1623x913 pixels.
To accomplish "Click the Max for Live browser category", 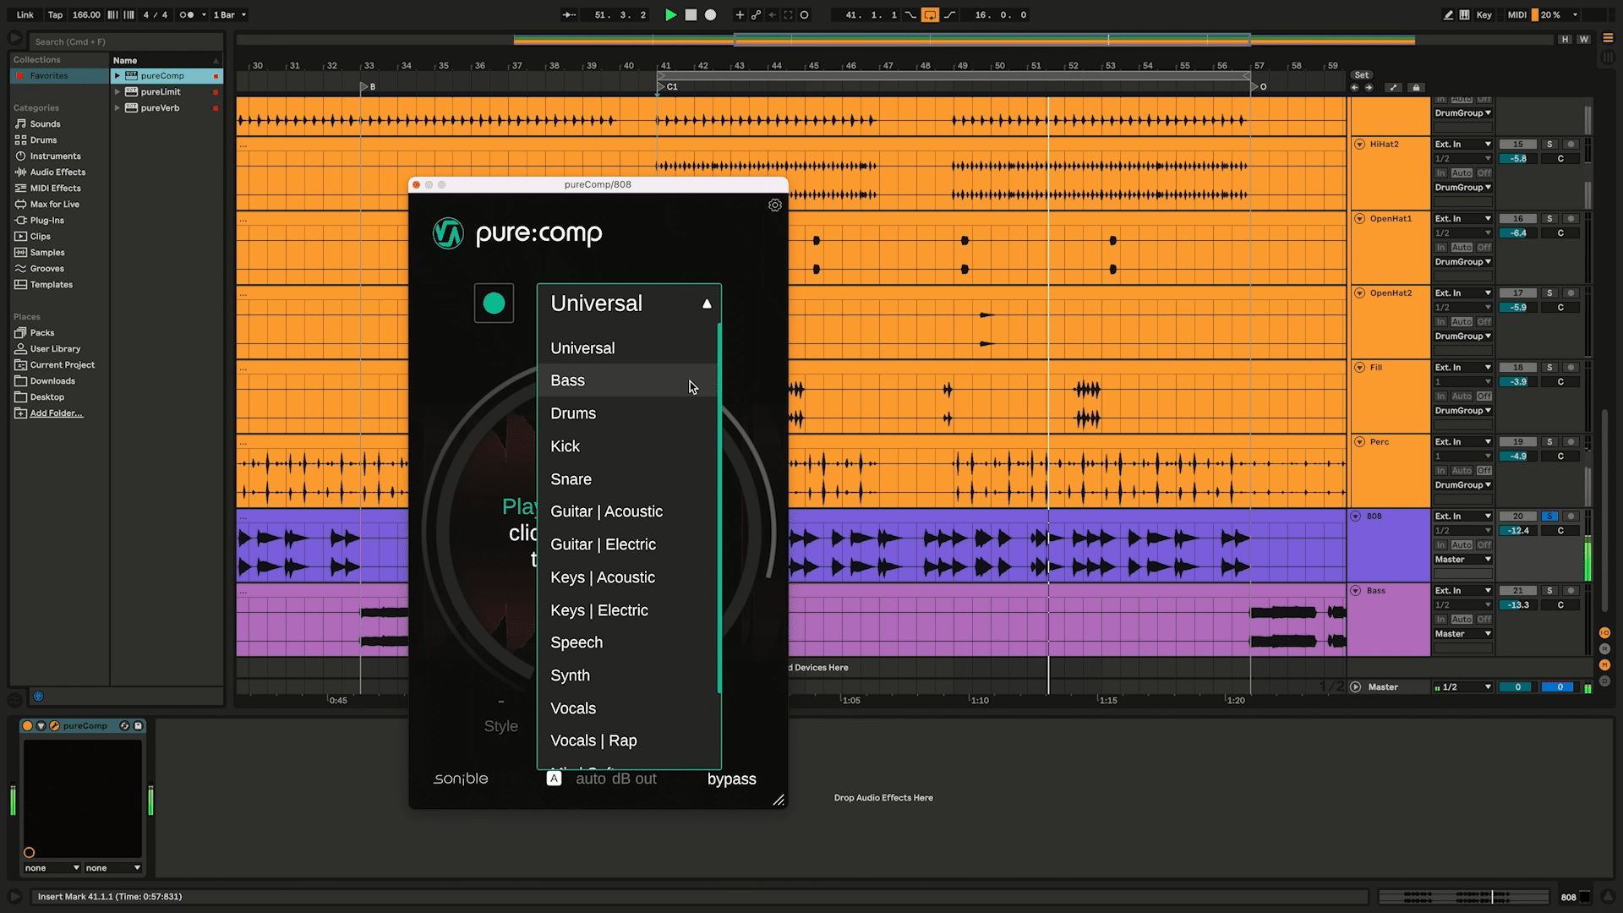I will (52, 204).
